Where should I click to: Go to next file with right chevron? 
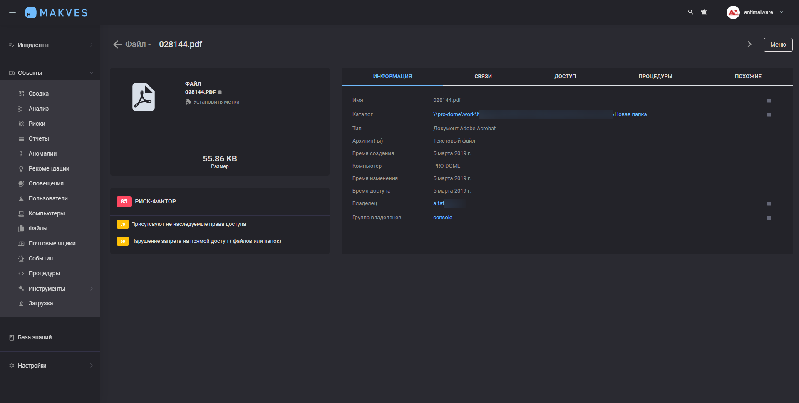tap(749, 44)
